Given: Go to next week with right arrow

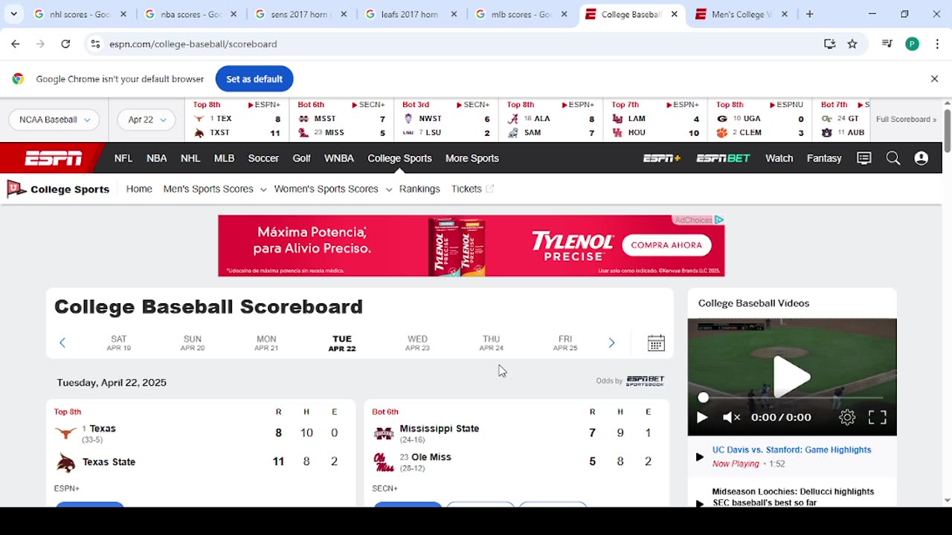Looking at the screenshot, I should pyautogui.click(x=611, y=343).
